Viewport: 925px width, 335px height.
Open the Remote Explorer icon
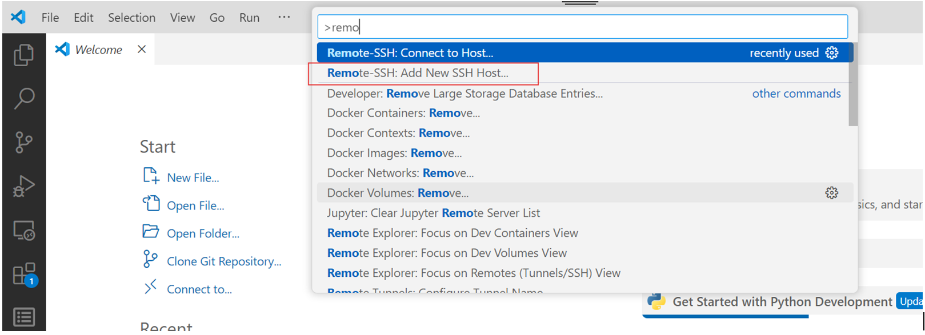pos(23,231)
